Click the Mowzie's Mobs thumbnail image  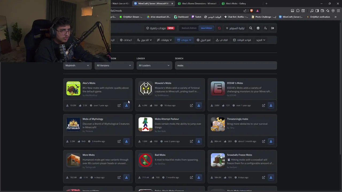coord(145,88)
